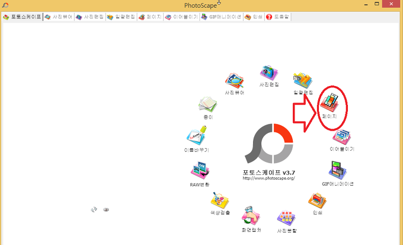
Task: Switch to the 이어붙이기 tab
Action: pos(181,17)
